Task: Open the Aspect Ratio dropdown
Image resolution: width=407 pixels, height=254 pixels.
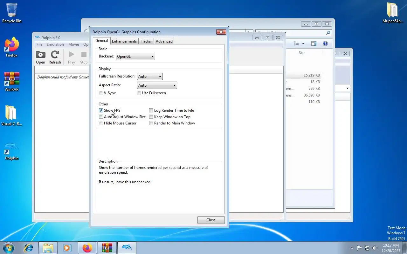Action: [x=157, y=85]
